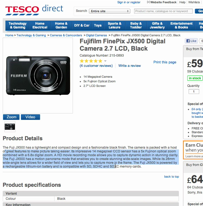The width and height of the screenshot is (203, 206).
Task: Click the large Fujifilm camera image
Action: tap(38, 76)
